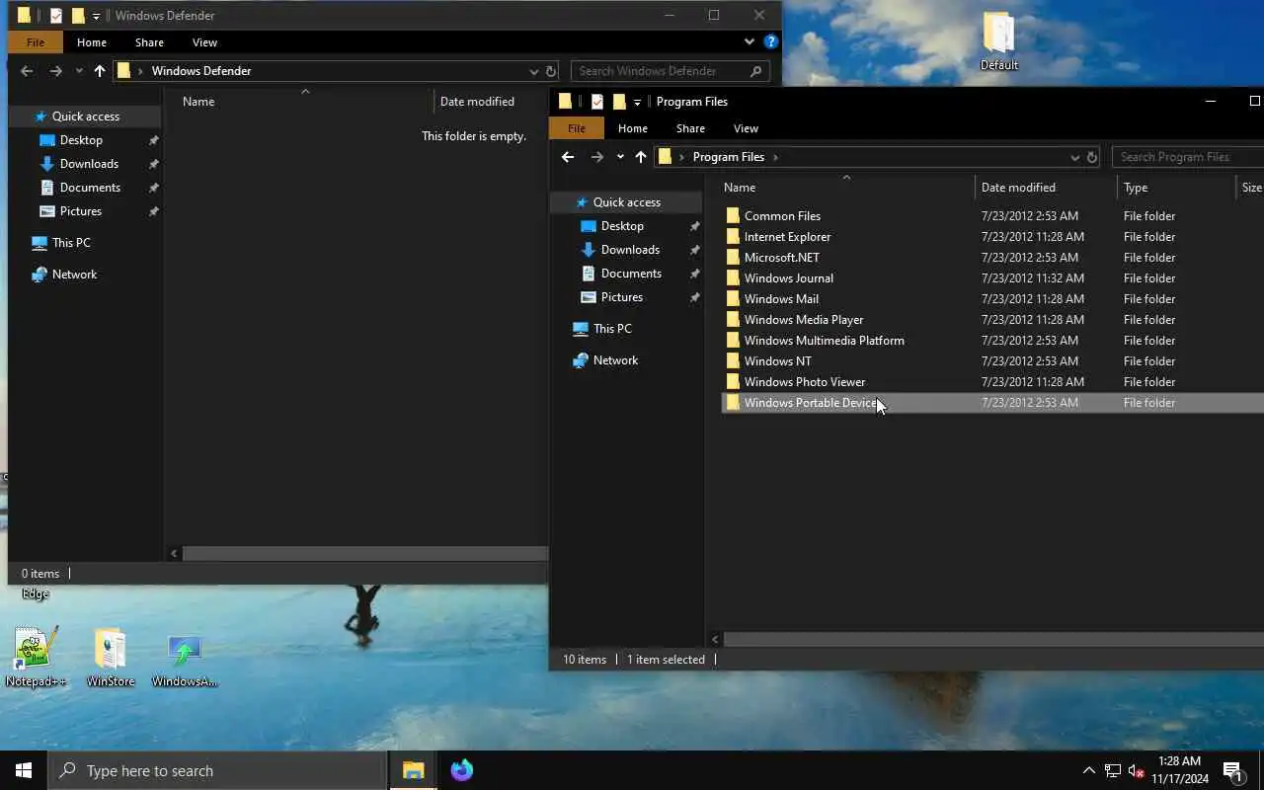Open Home tab in Program Files window
1264x790 pixels.
click(x=633, y=128)
